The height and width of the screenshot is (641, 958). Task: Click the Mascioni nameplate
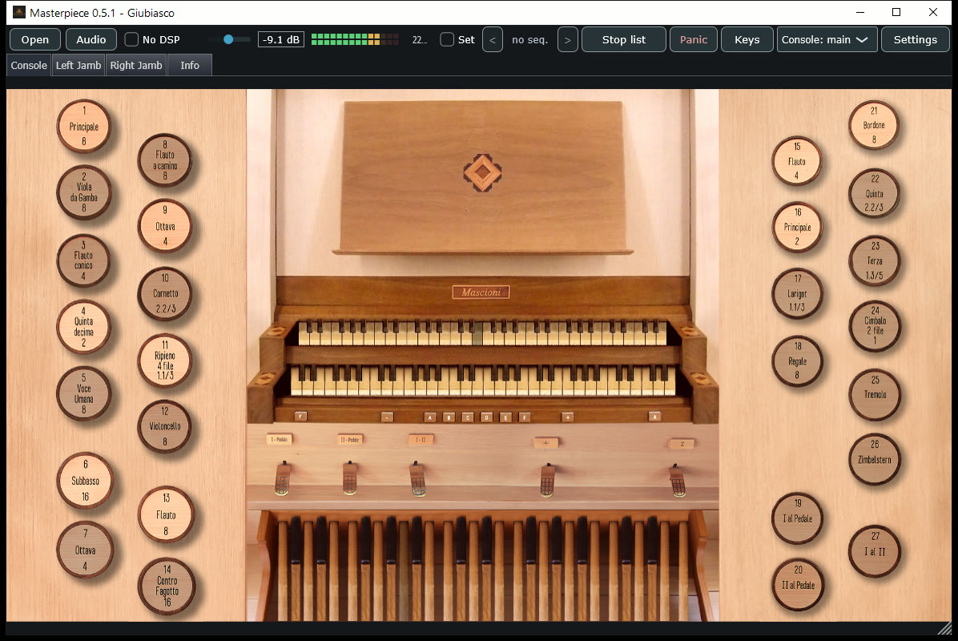click(481, 292)
